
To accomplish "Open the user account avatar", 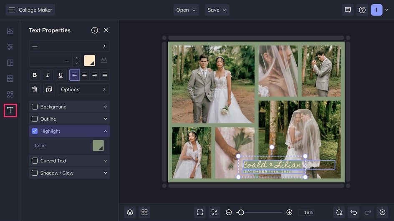I will 376,10.
